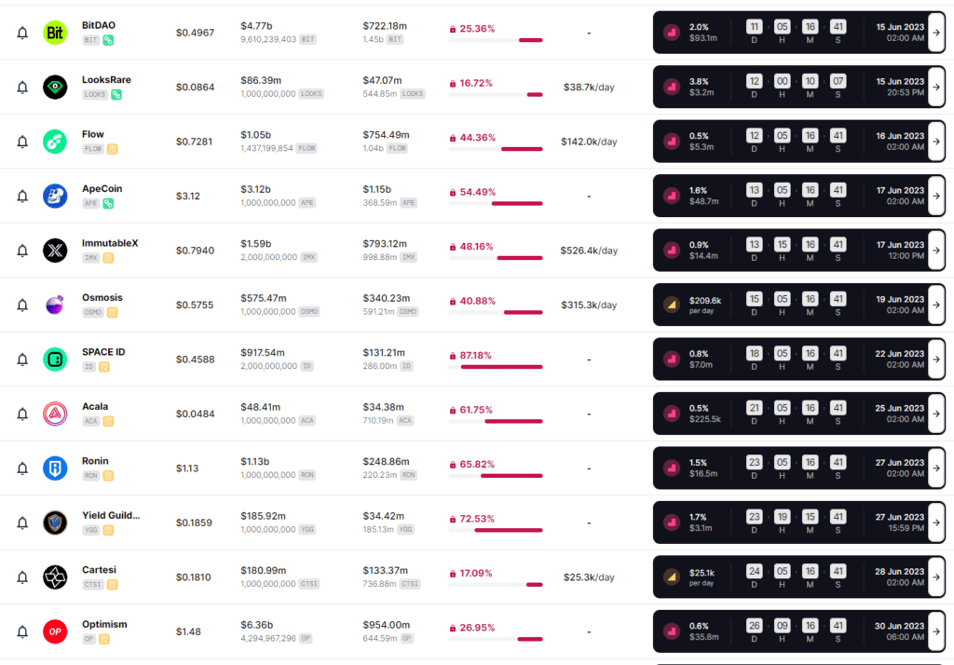Click the BitDAO logo icon
The image size is (954, 665).
[x=55, y=33]
